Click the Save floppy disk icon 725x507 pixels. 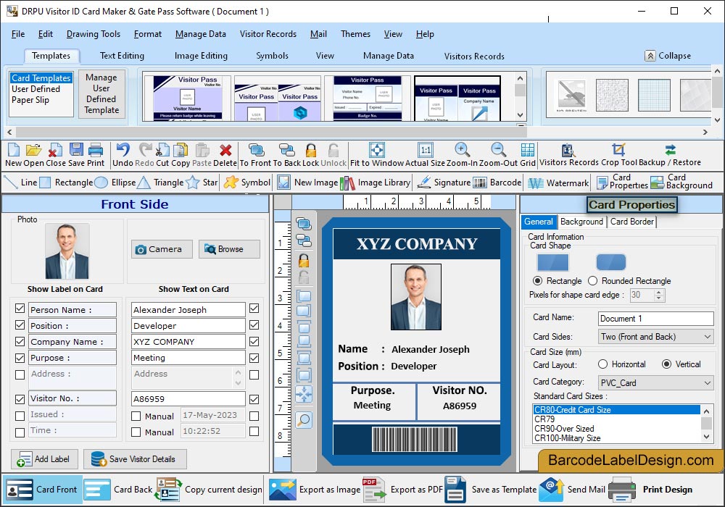(x=76, y=150)
